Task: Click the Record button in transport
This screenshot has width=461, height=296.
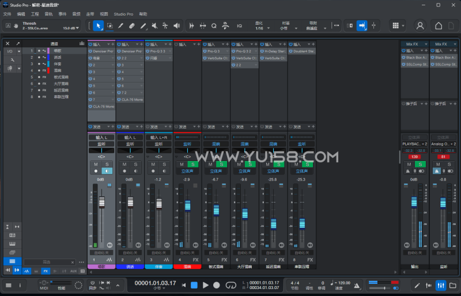Action: coord(217,285)
